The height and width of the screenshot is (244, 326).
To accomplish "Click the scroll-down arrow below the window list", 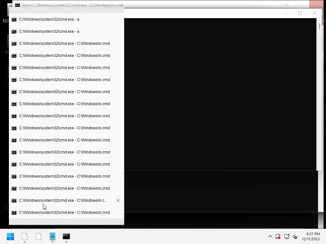I will click(67, 222).
